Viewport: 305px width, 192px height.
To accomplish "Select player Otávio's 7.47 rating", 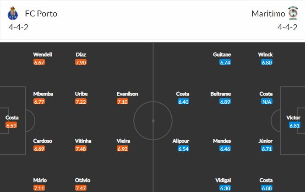I will click(81, 188).
